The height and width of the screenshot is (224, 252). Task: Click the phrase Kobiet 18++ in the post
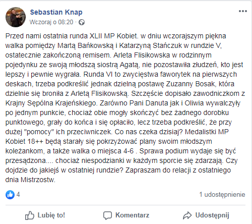tap(24, 141)
